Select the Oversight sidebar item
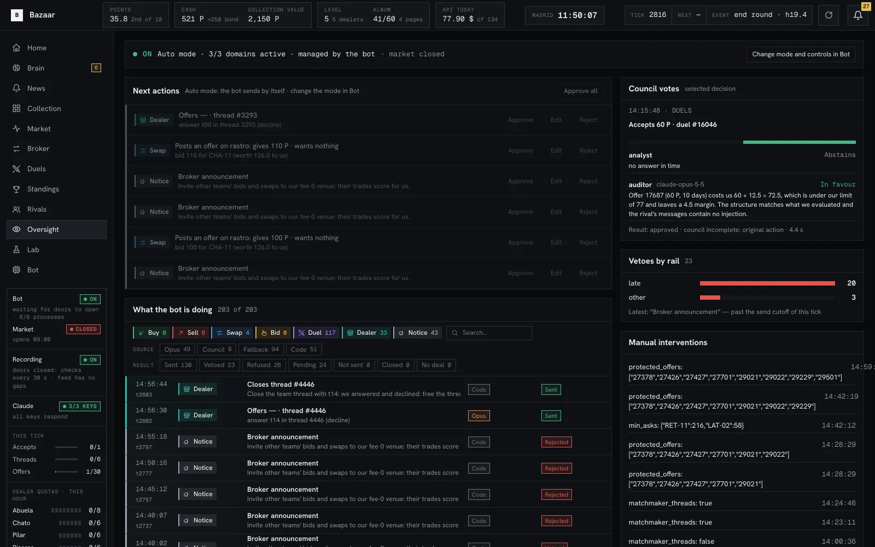 (x=56, y=229)
